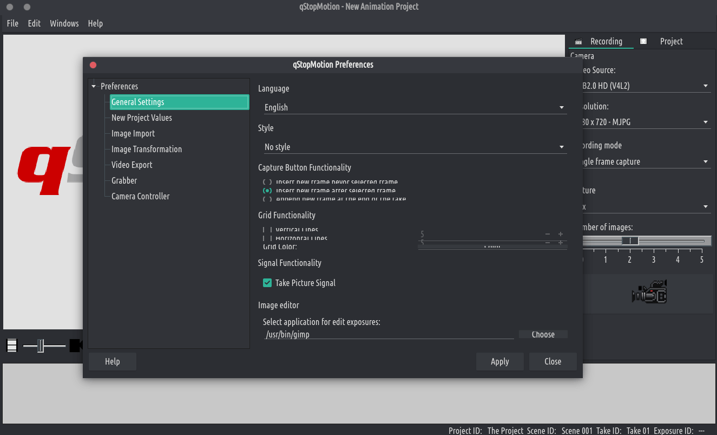717x435 pixels.
Task: Click 'The Project' text in the status bar
Action: coord(505,431)
